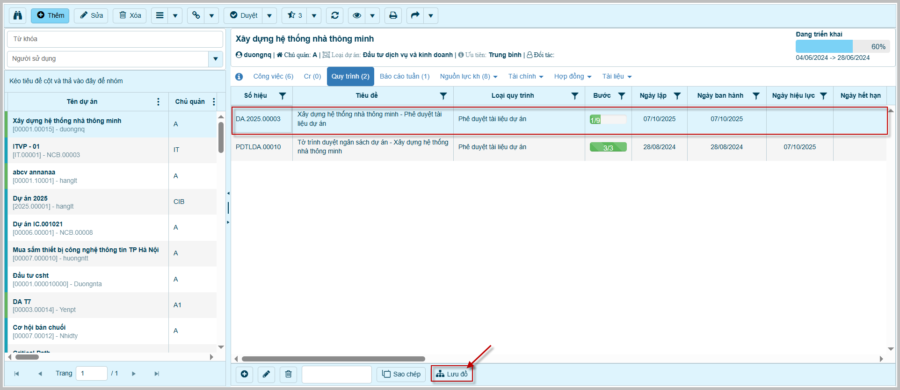Click the 60% project progress bar
Image resolution: width=900 pixels, height=390 pixels.
pos(842,46)
